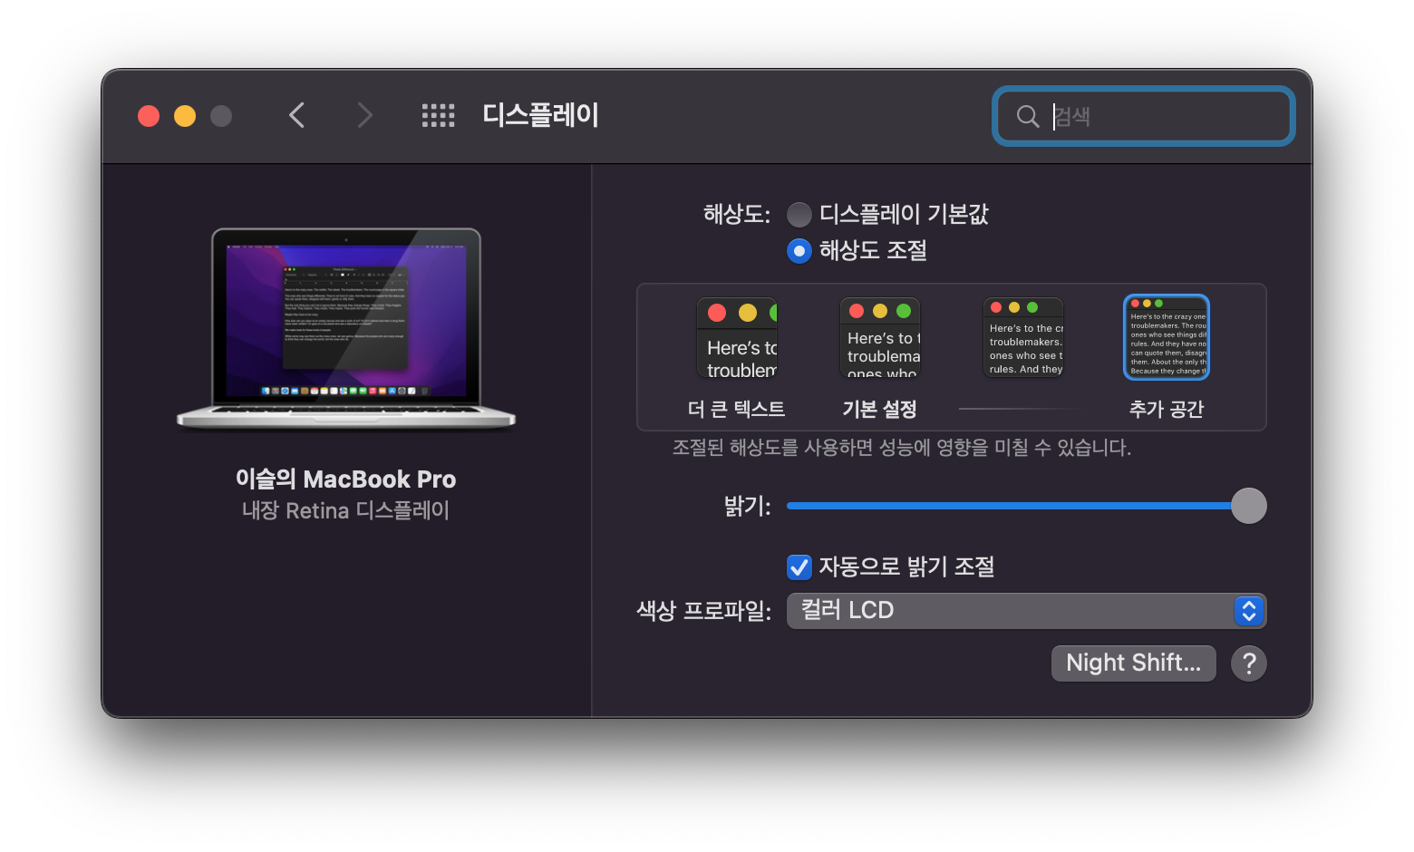Open Night Shift settings
The height and width of the screenshot is (852, 1414).
coord(1134,663)
